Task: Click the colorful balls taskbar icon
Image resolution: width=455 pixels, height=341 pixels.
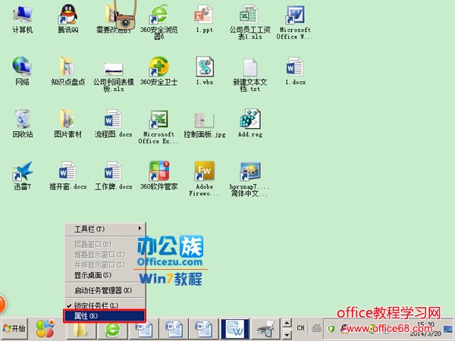Action: click(45, 329)
